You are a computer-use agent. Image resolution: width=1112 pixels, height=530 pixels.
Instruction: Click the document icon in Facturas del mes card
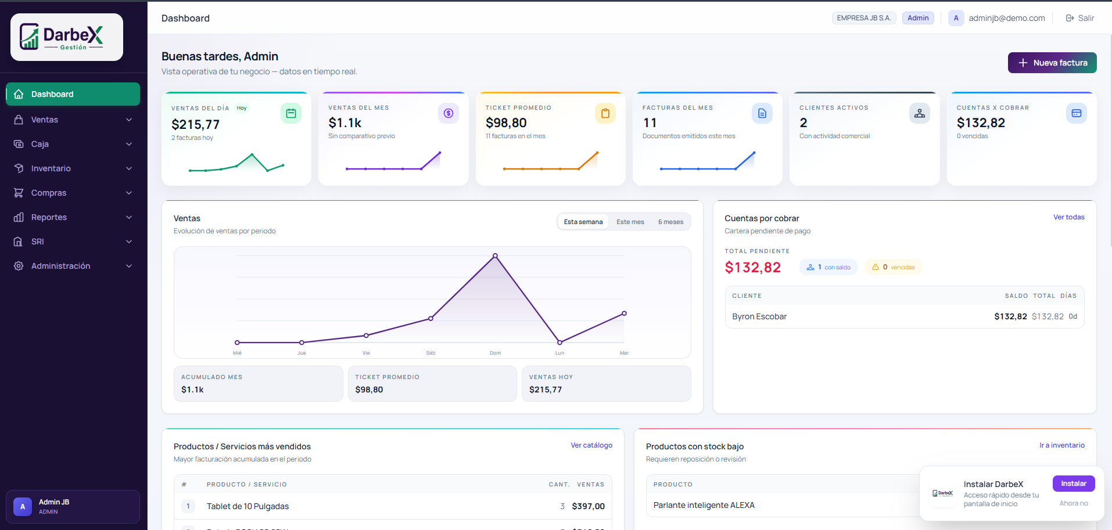tap(762, 113)
